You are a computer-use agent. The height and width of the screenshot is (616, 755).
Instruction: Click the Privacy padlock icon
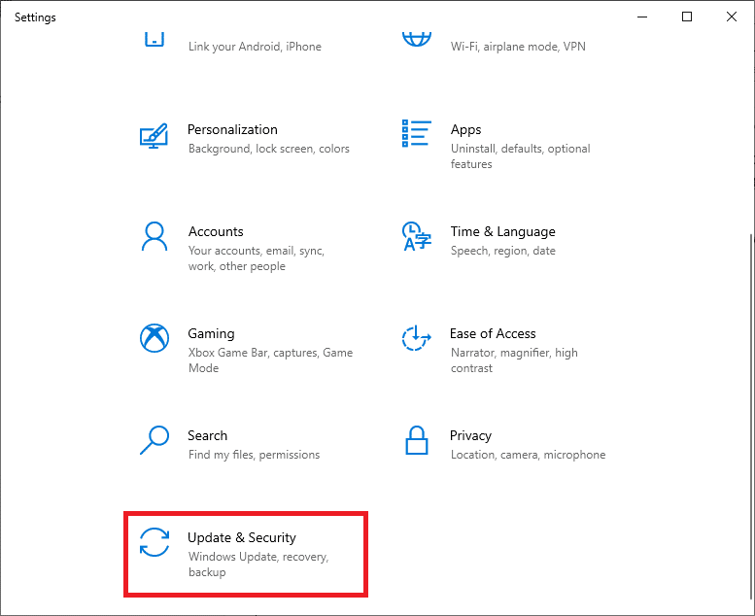[x=416, y=440]
